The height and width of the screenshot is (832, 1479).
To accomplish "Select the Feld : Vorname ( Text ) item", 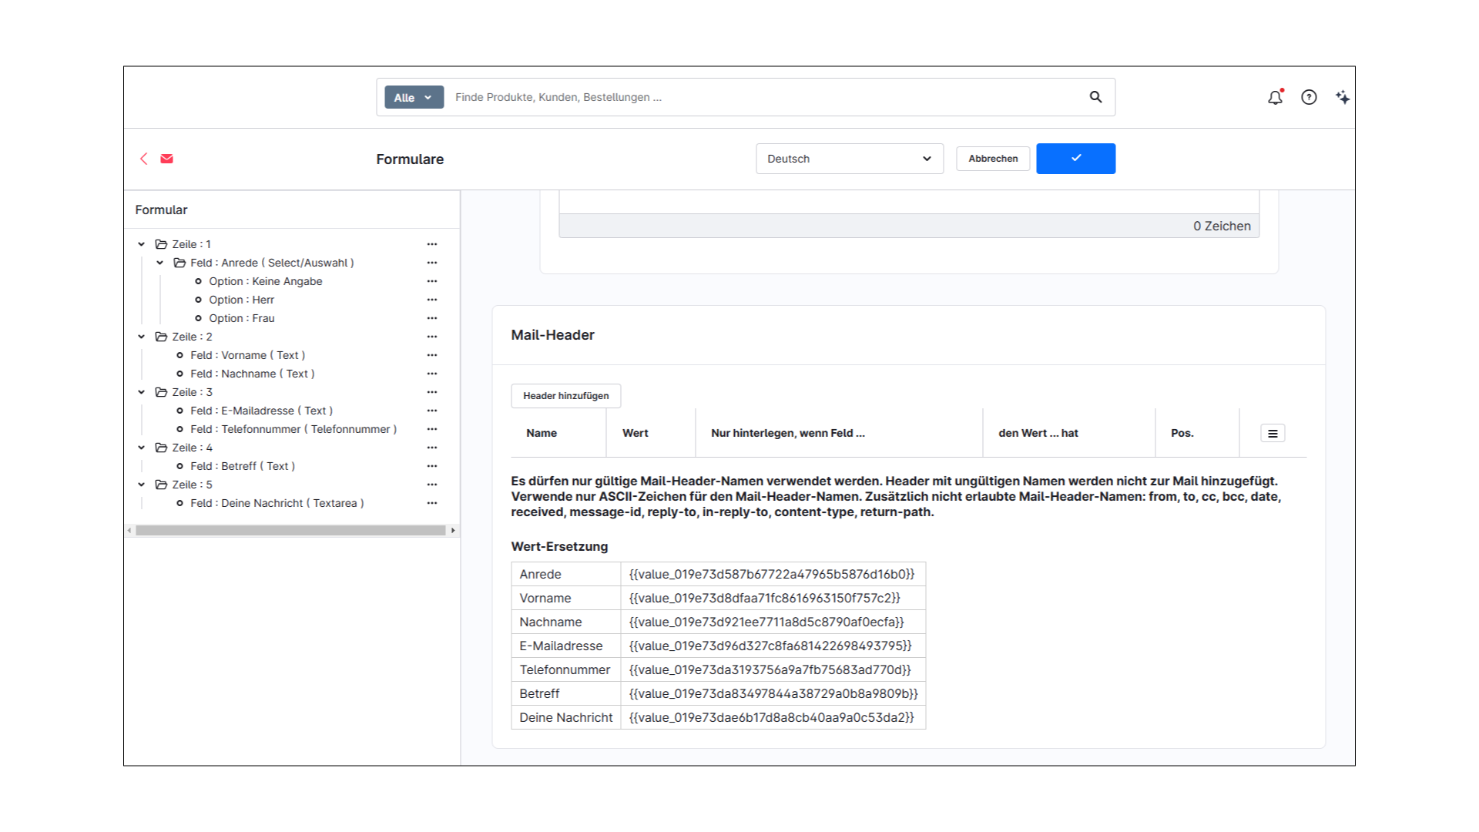I will click(247, 355).
